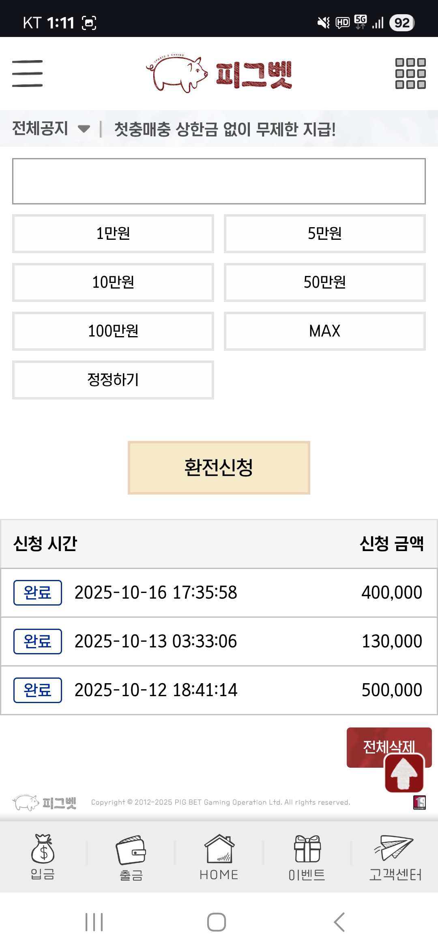
Task: Tap the pig logo header
Action: pos(219,74)
